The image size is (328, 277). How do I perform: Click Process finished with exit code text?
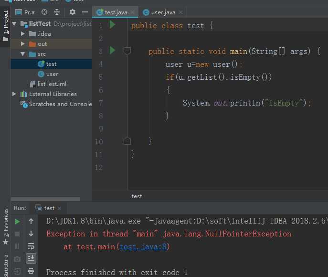point(116,272)
